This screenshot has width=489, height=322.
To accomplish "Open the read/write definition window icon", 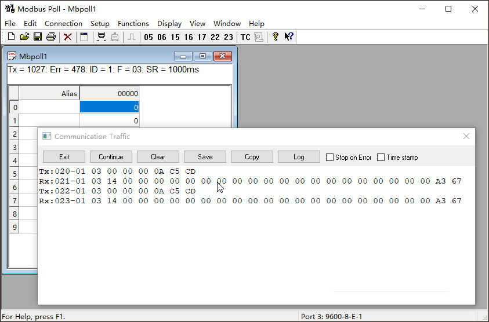I will 84,36.
